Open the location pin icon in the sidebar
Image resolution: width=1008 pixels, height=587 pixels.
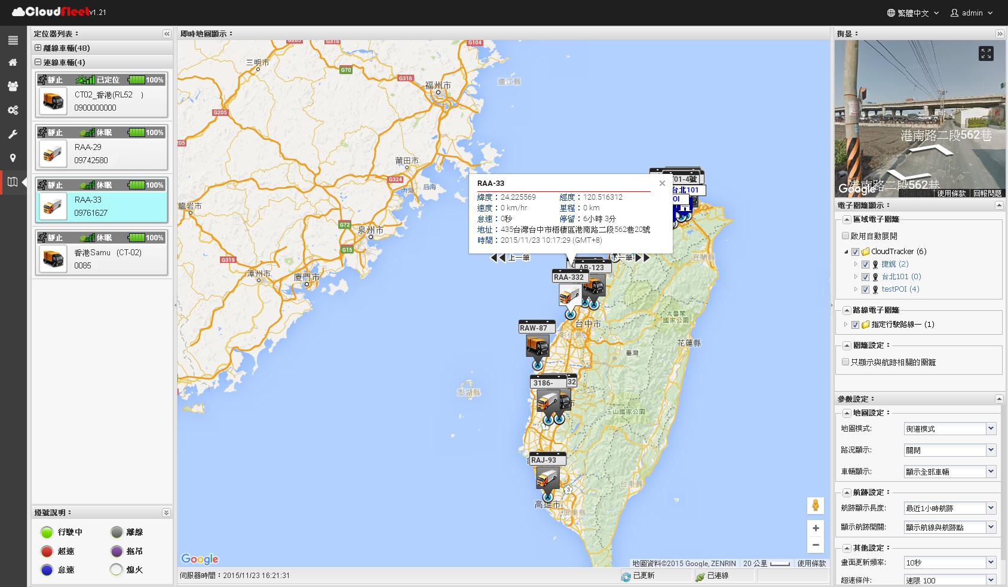point(13,158)
